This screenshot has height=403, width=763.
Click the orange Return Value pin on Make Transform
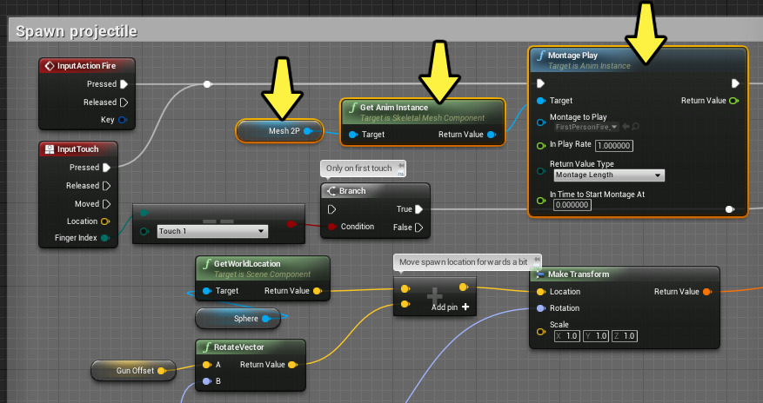point(707,292)
